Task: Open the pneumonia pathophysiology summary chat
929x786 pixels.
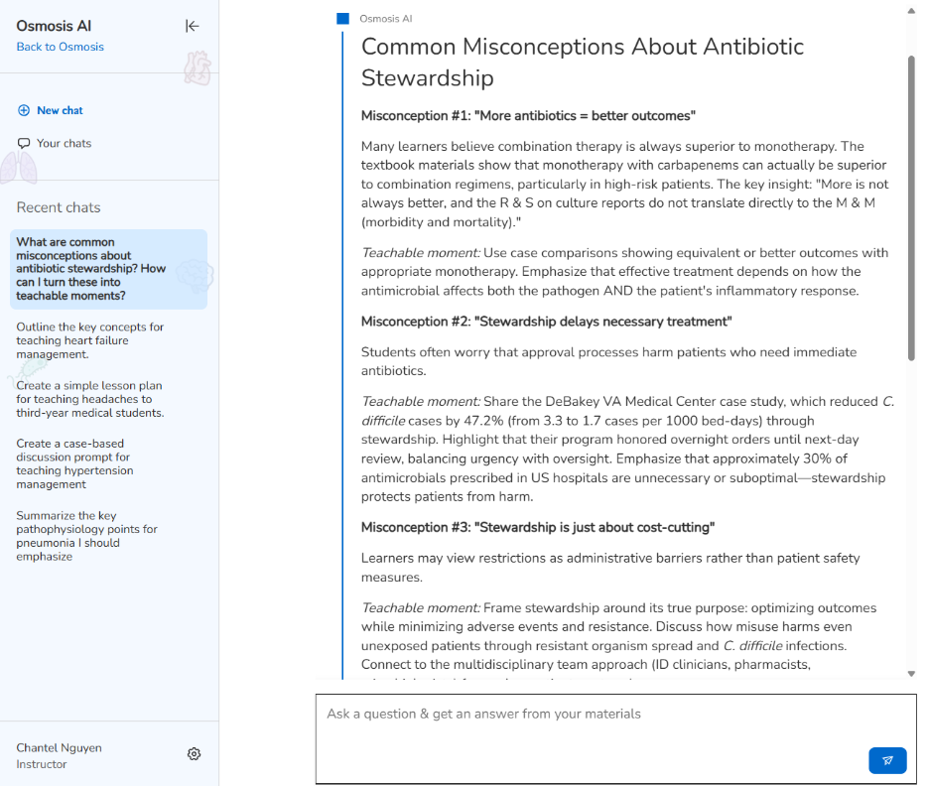Action: click(x=86, y=536)
